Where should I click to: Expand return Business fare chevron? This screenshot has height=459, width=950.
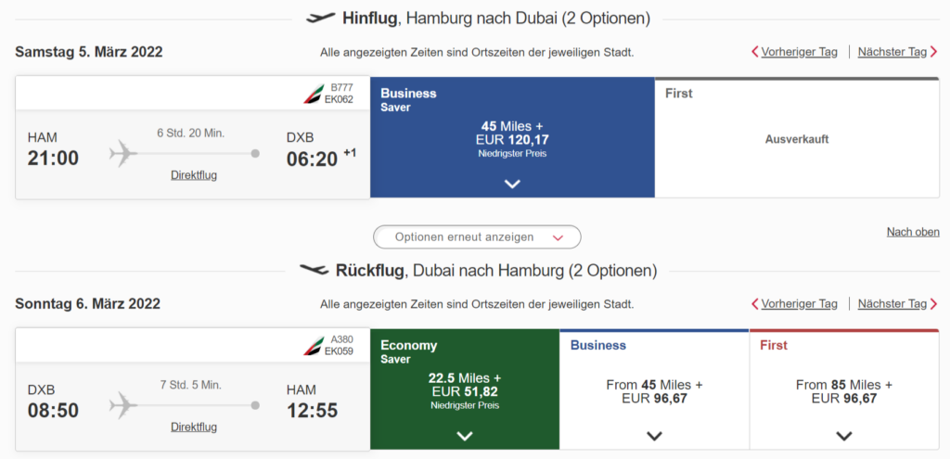[x=654, y=435]
